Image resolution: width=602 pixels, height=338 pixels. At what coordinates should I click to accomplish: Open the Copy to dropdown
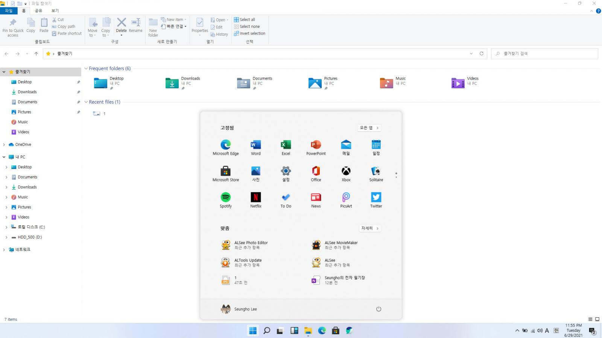click(106, 27)
